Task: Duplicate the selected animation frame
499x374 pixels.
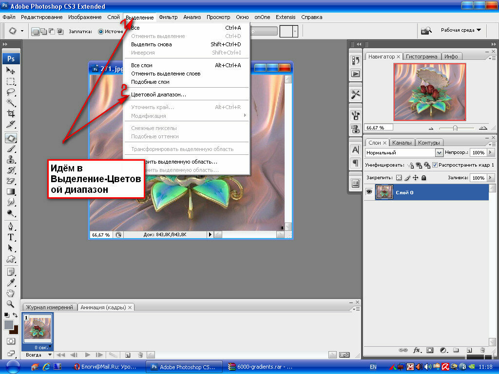Action: [128, 355]
